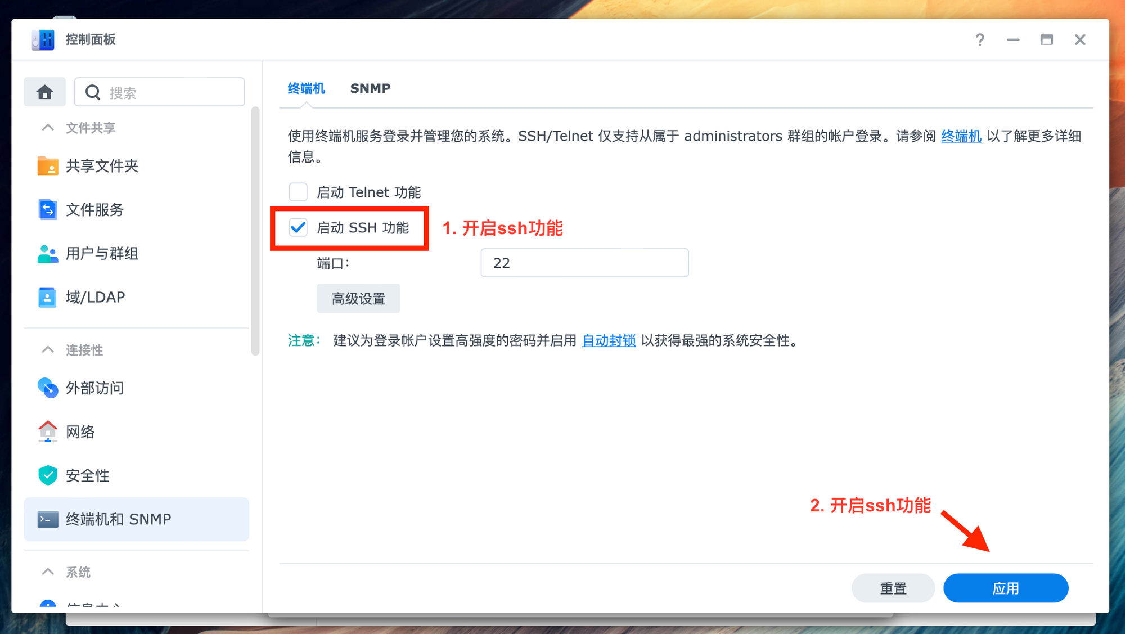The height and width of the screenshot is (634, 1125).
Task: Click the SSH port input field
Action: pyautogui.click(x=584, y=263)
